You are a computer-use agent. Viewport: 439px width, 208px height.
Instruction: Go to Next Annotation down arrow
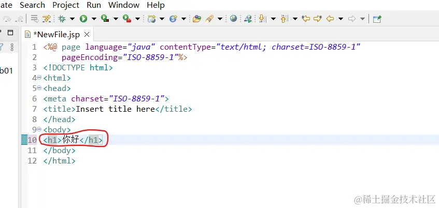click(262, 19)
